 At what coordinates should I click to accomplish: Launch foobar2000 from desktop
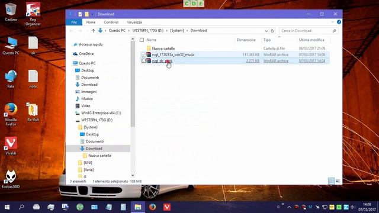tap(11, 179)
